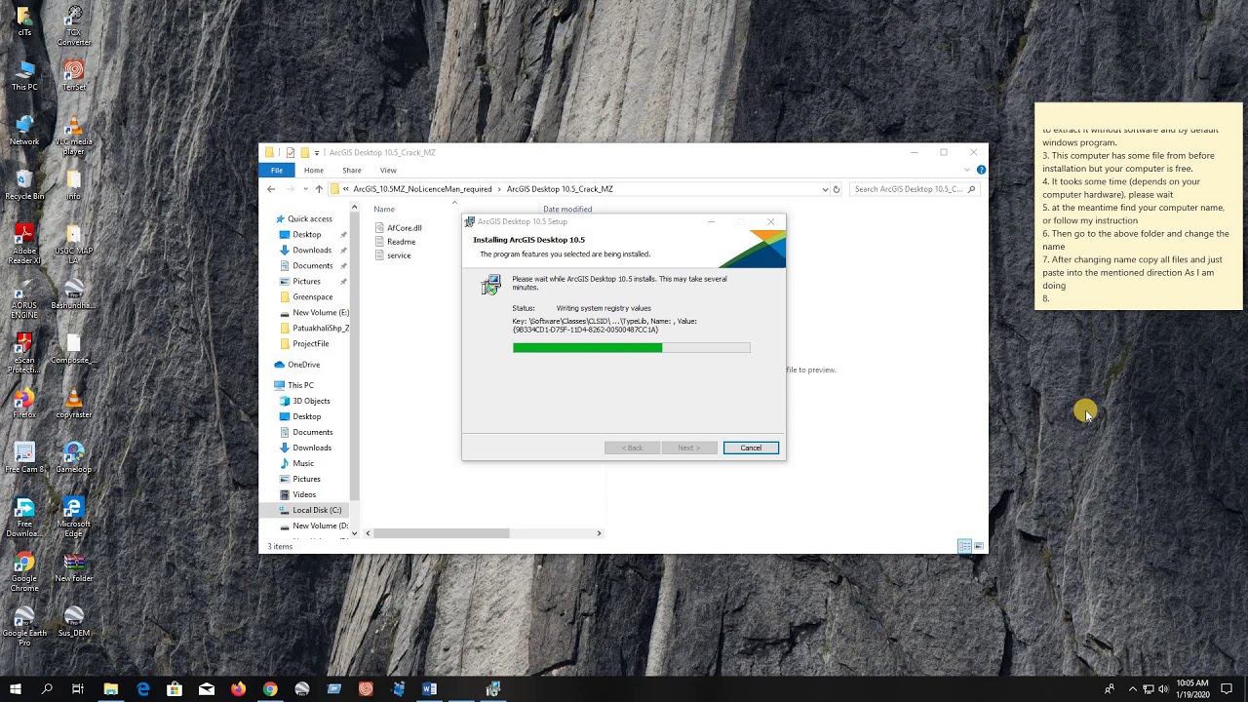The height and width of the screenshot is (702, 1248).
Task: Select the AORUS ENGINE desktop icon
Action: tap(24, 299)
